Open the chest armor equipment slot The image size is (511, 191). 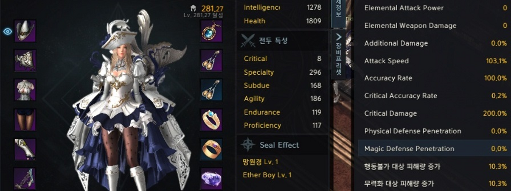pos(25,90)
